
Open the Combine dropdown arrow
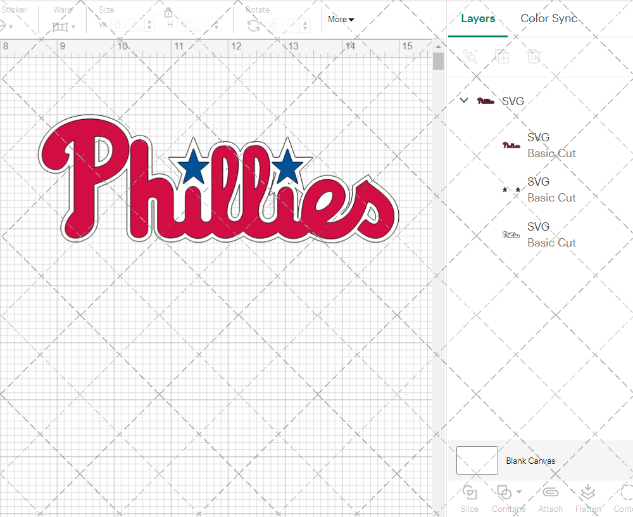pyautogui.click(x=519, y=492)
